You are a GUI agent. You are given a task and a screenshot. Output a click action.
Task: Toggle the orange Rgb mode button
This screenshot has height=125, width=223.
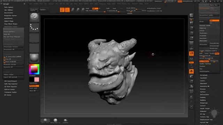95,8
